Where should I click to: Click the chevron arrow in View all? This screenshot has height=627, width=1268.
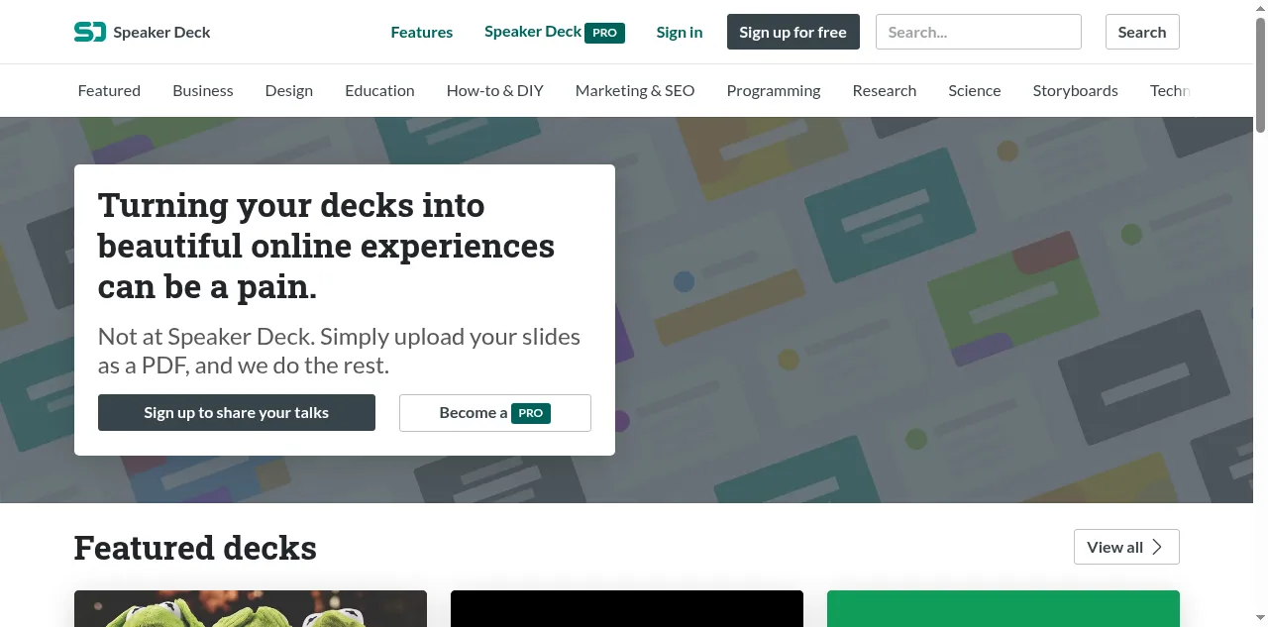tap(1157, 547)
